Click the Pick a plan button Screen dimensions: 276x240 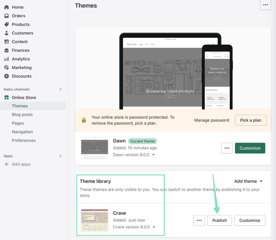click(x=250, y=120)
